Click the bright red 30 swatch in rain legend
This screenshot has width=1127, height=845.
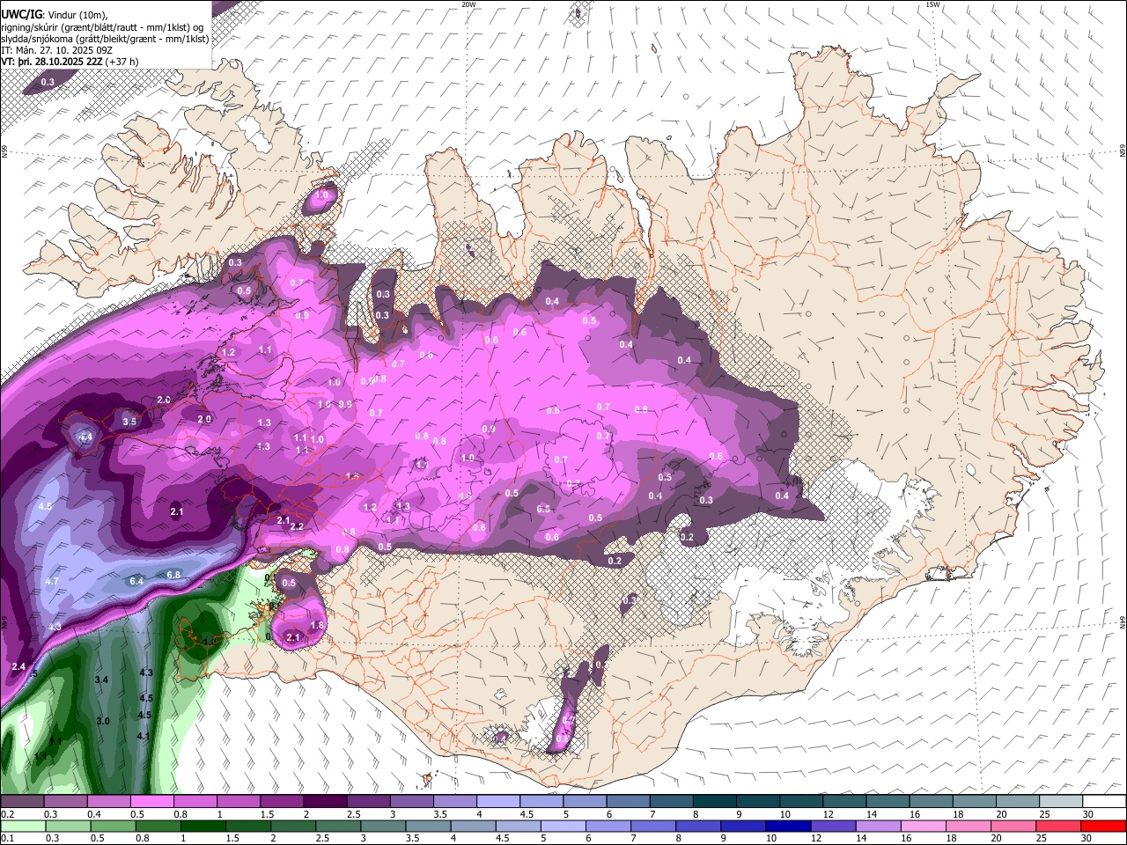pyautogui.click(x=1103, y=826)
